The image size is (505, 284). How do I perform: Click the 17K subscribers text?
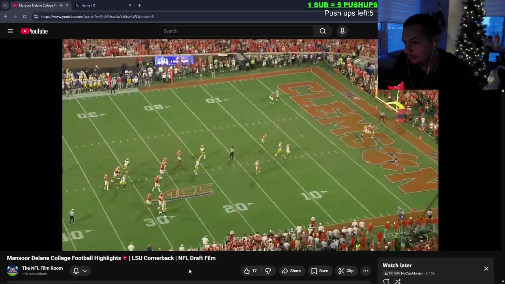point(34,274)
